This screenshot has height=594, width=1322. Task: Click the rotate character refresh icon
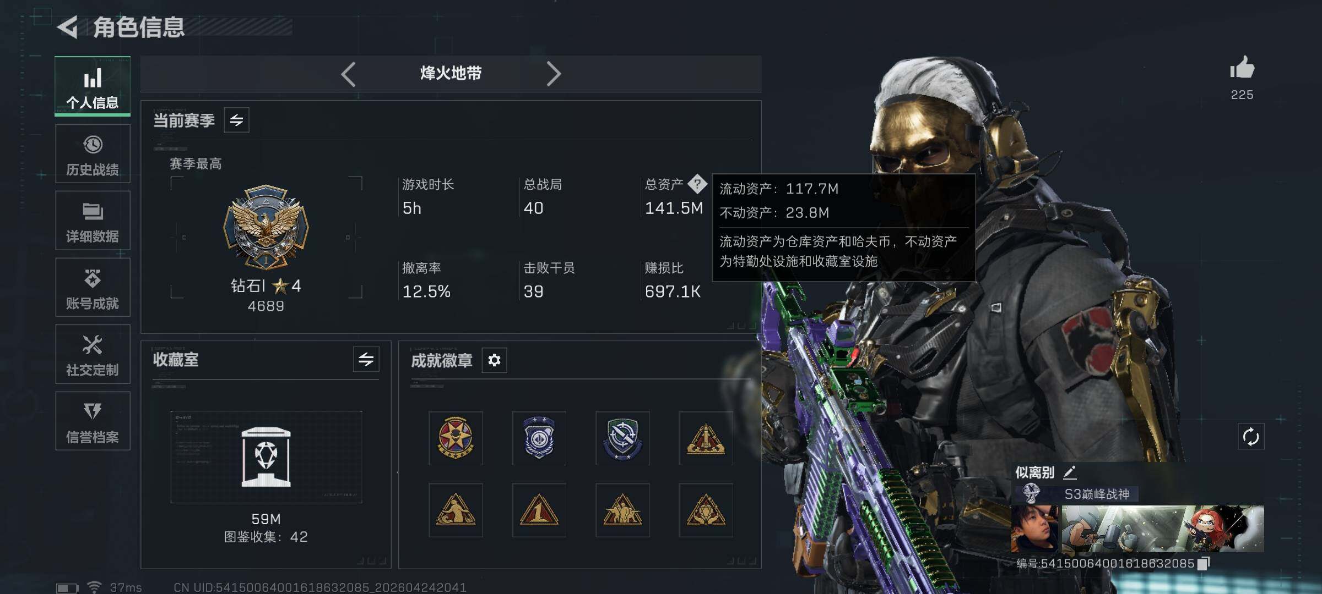pyautogui.click(x=1250, y=437)
